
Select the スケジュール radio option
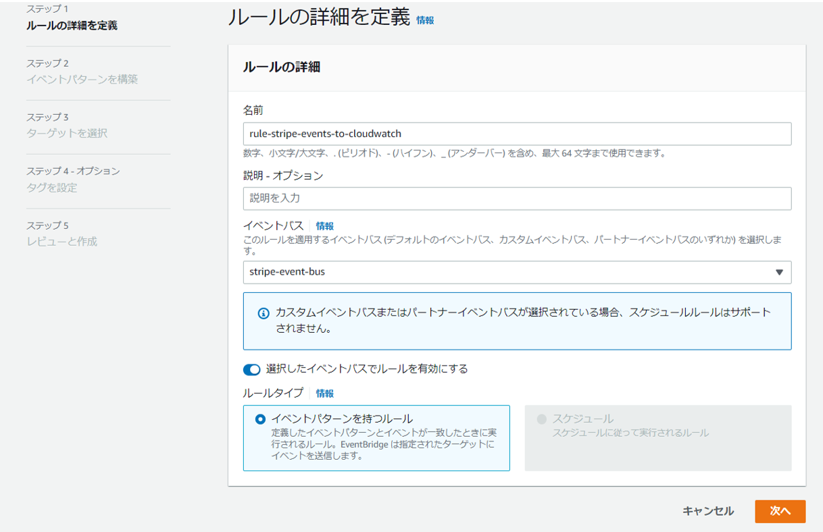point(541,419)
